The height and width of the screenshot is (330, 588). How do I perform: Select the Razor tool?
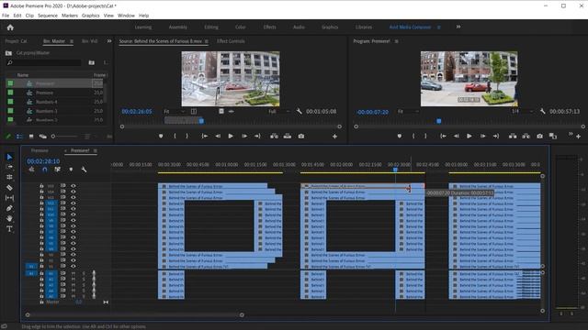pyautogui.click(x=9, y=187)
